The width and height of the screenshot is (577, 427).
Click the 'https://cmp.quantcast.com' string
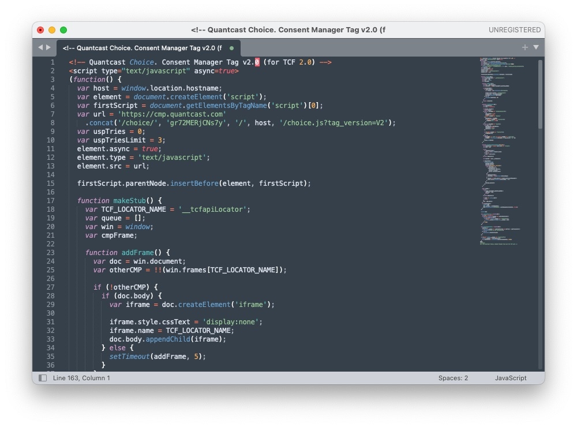172,114
